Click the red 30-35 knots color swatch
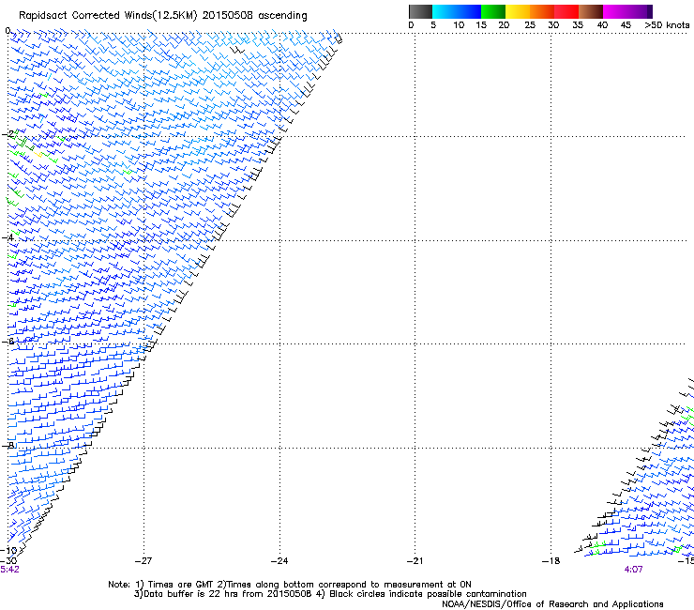Screen dimensions: 694x610 (x=566, y=11)
